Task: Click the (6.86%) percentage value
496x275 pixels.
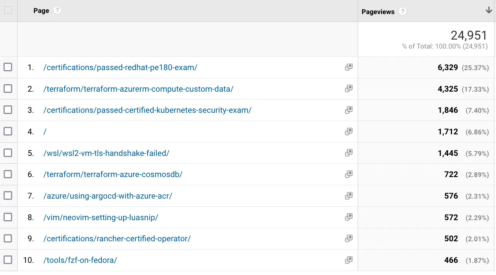Action: point(477,132)
